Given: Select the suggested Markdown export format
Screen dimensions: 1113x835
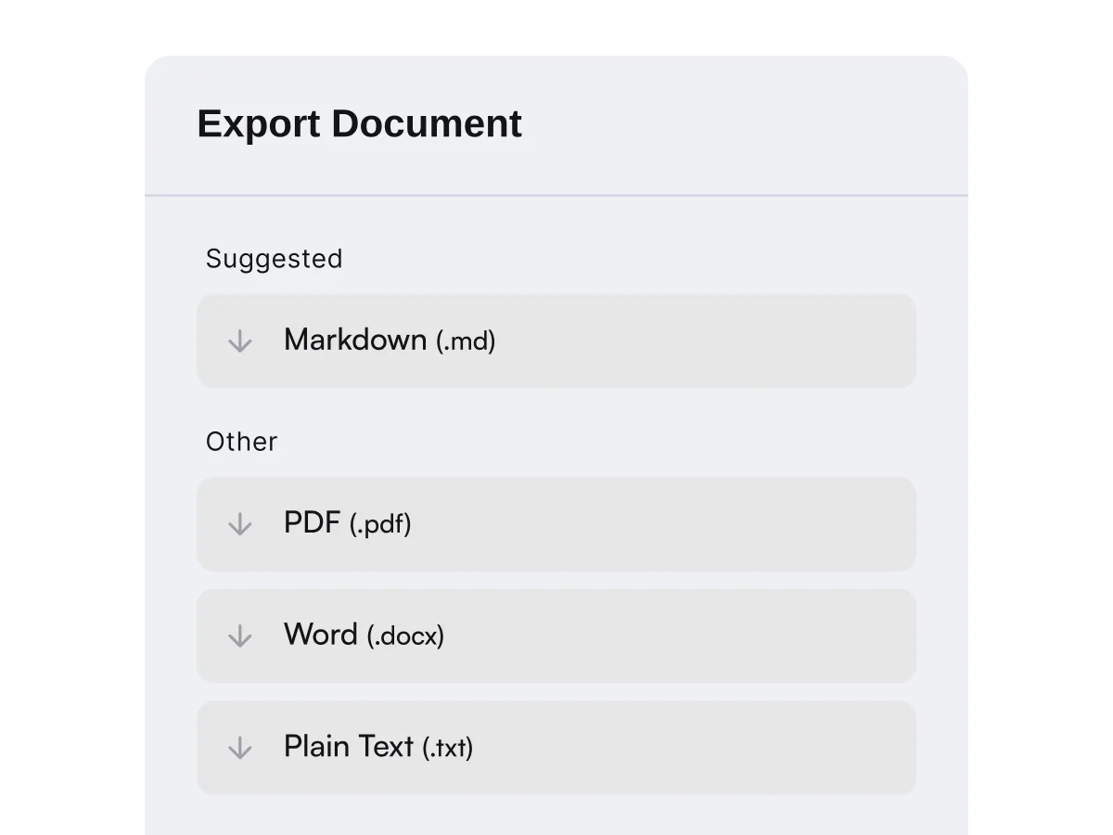Looking at the screenshot, I should 556,341.
